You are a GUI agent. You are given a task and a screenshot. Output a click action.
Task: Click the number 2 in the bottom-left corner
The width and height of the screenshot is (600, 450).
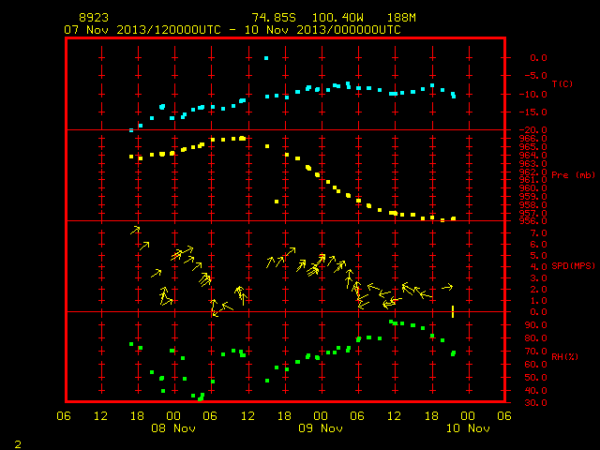[18, 444]
